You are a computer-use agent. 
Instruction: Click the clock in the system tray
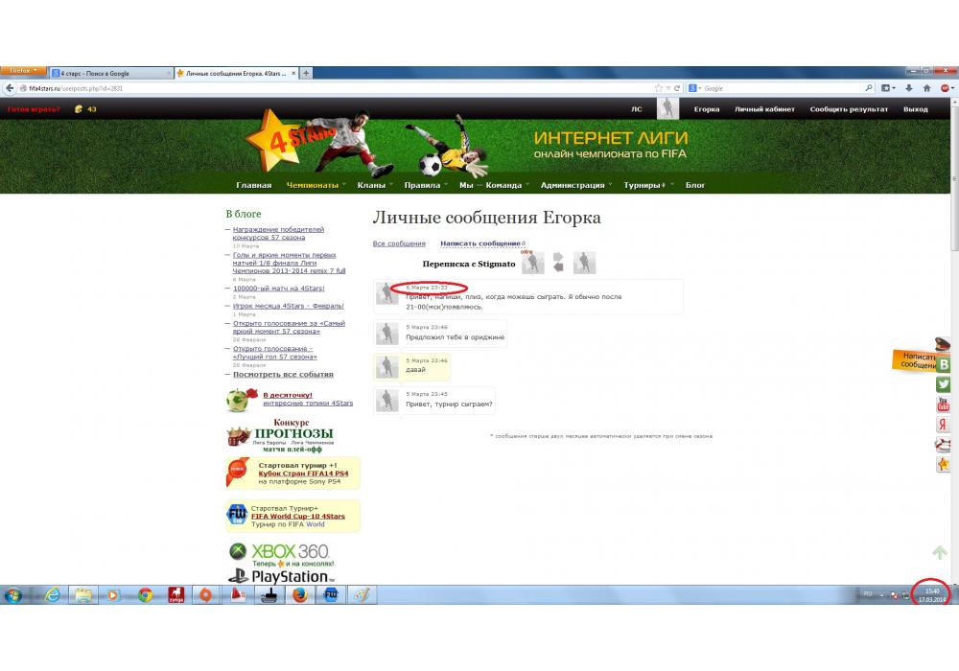(x=932, y=594)
